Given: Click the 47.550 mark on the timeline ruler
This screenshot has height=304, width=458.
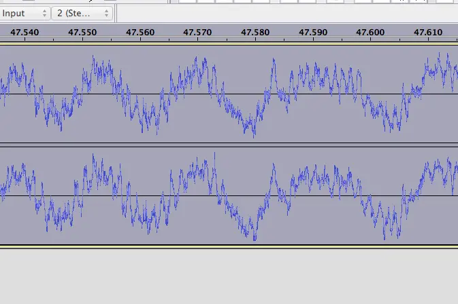Looking at the screenshot, I should 82,32.
